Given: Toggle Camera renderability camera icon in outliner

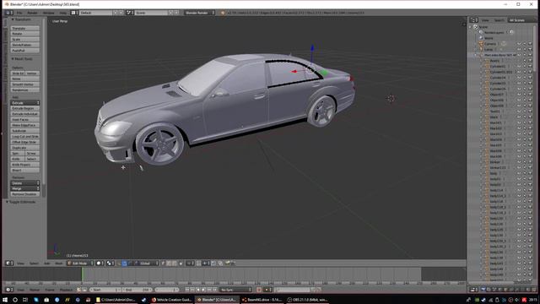Looking at the screenshot, I should [x=530, y=44].
